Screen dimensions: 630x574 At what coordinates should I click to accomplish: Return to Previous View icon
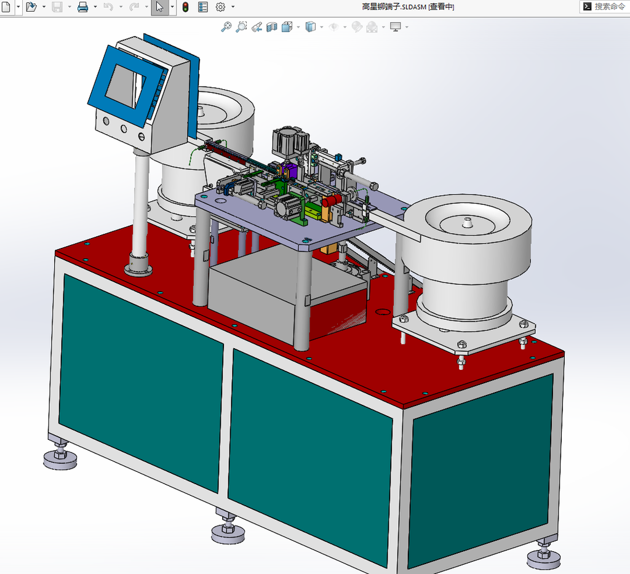tap(257, 27)
